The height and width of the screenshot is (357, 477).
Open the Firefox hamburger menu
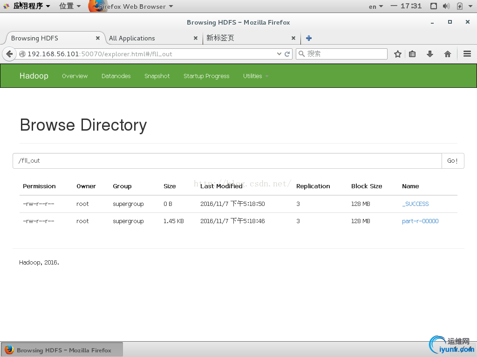tap(467, 54)
